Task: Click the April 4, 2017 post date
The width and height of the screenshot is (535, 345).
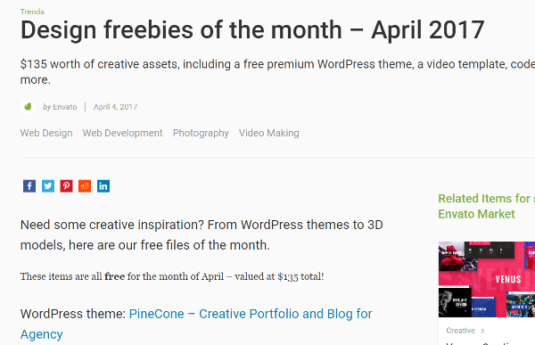Action: [115, 107]
